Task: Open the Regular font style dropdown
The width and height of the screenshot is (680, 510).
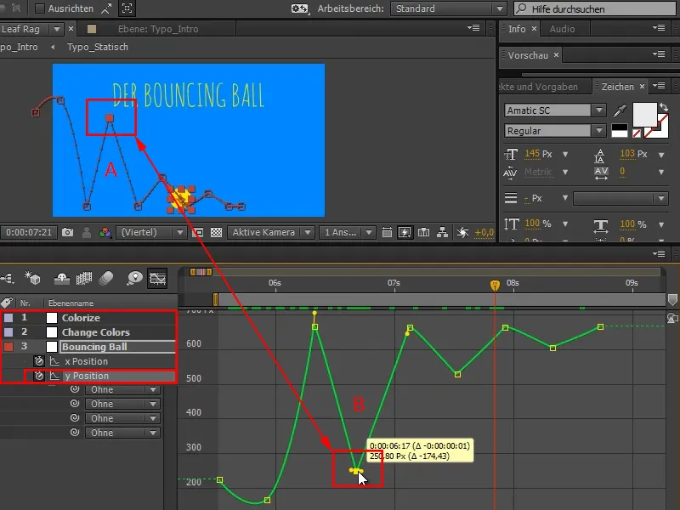Action: click(x=554, y=131)
